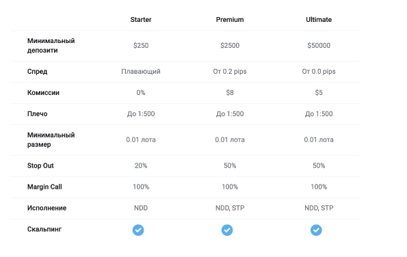
Task: Click the От 0.0 pips spread value
Action: point(319,71)
